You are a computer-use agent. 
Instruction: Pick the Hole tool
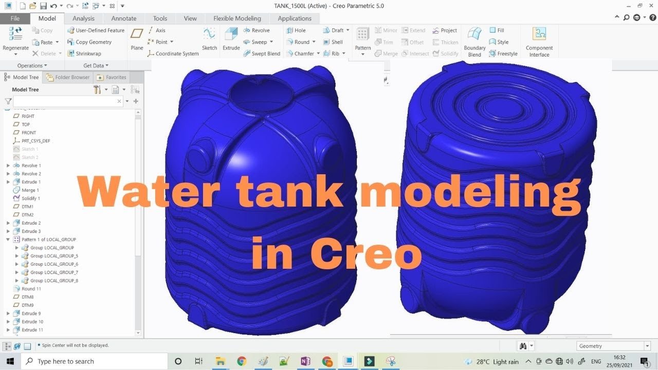pos(296,30)
